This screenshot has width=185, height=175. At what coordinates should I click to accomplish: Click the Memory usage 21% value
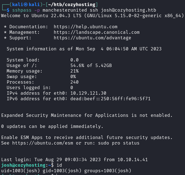(x=74, y=71)
